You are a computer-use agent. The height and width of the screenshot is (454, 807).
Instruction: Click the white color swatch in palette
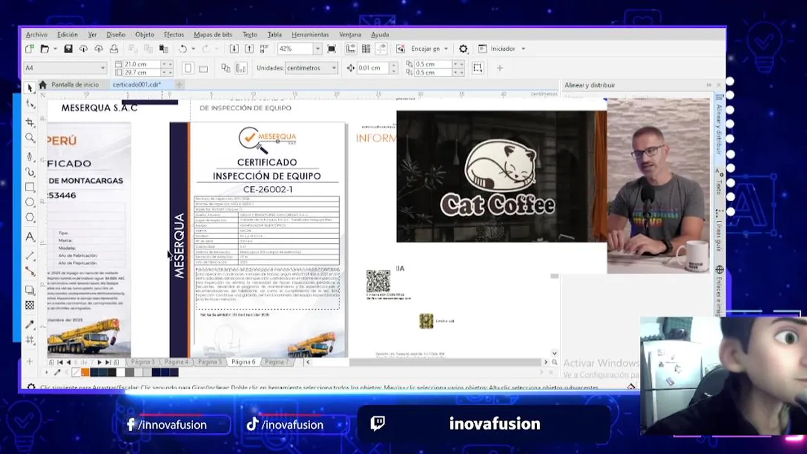120,372
